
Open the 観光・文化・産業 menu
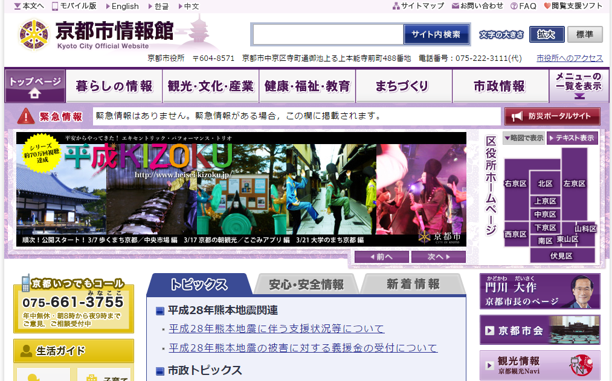point(211,86)
